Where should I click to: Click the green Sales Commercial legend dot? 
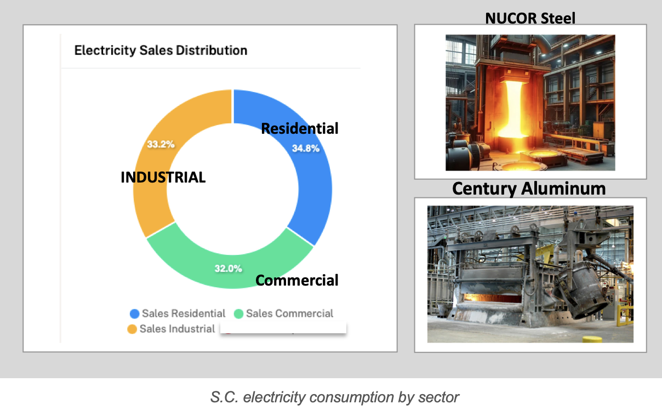coord(238,314)
